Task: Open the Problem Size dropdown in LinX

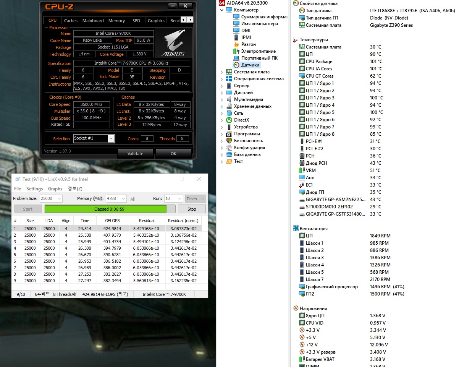Action: [59, 199]
